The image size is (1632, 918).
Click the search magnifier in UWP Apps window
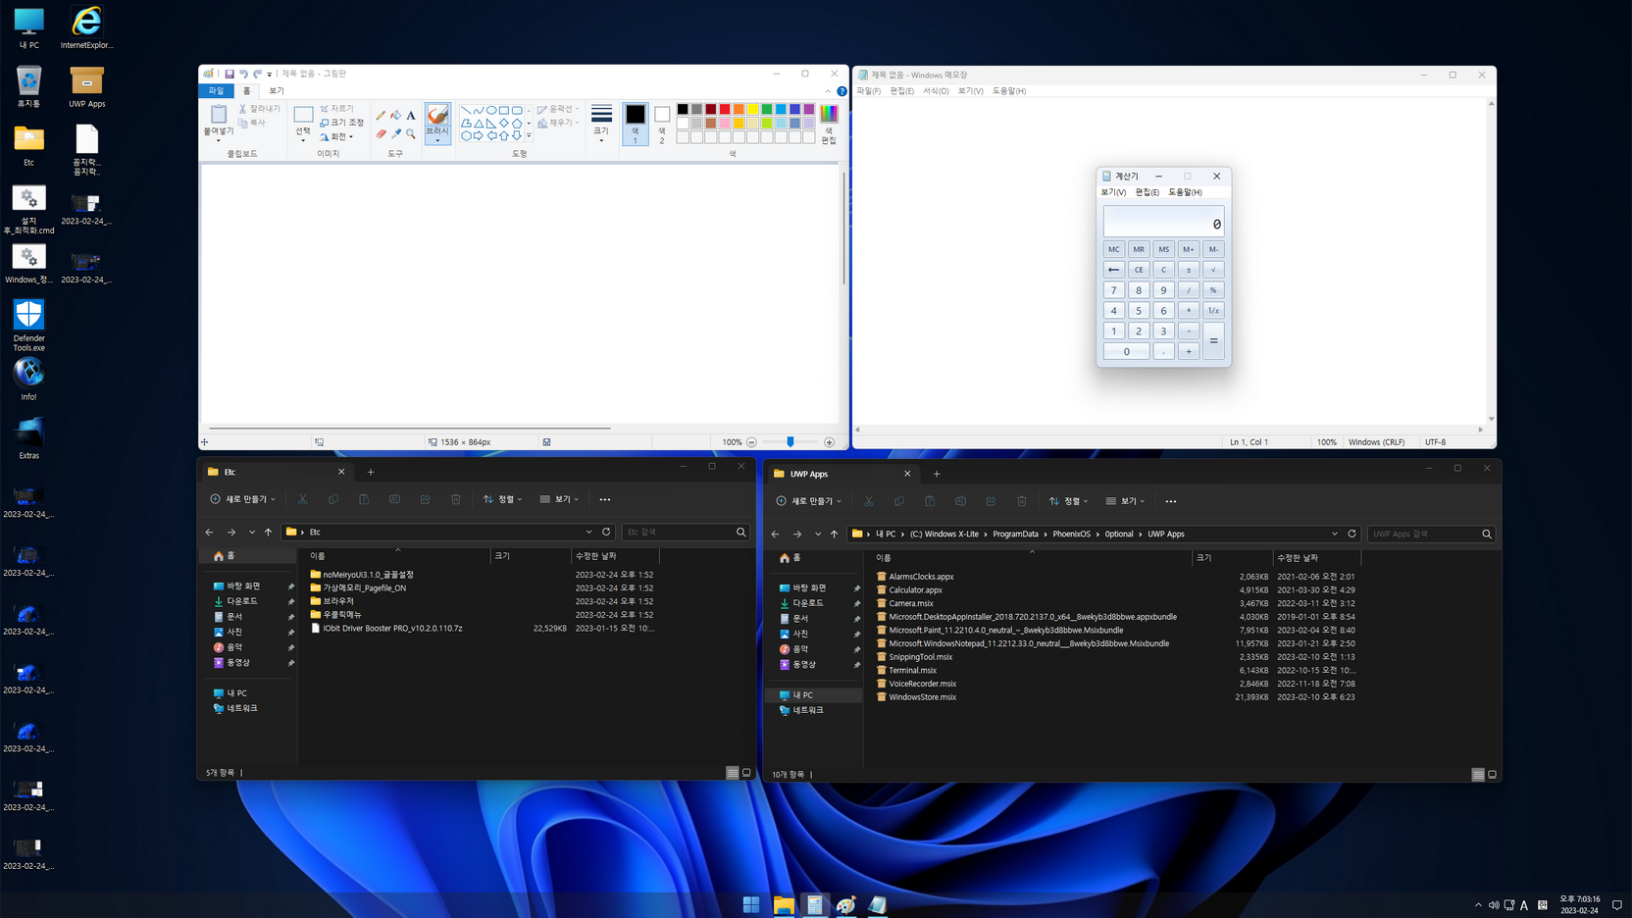(1487, 535)
